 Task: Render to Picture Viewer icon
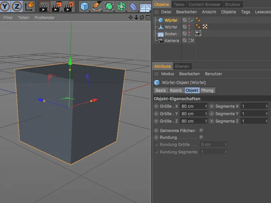coord(57,6)
